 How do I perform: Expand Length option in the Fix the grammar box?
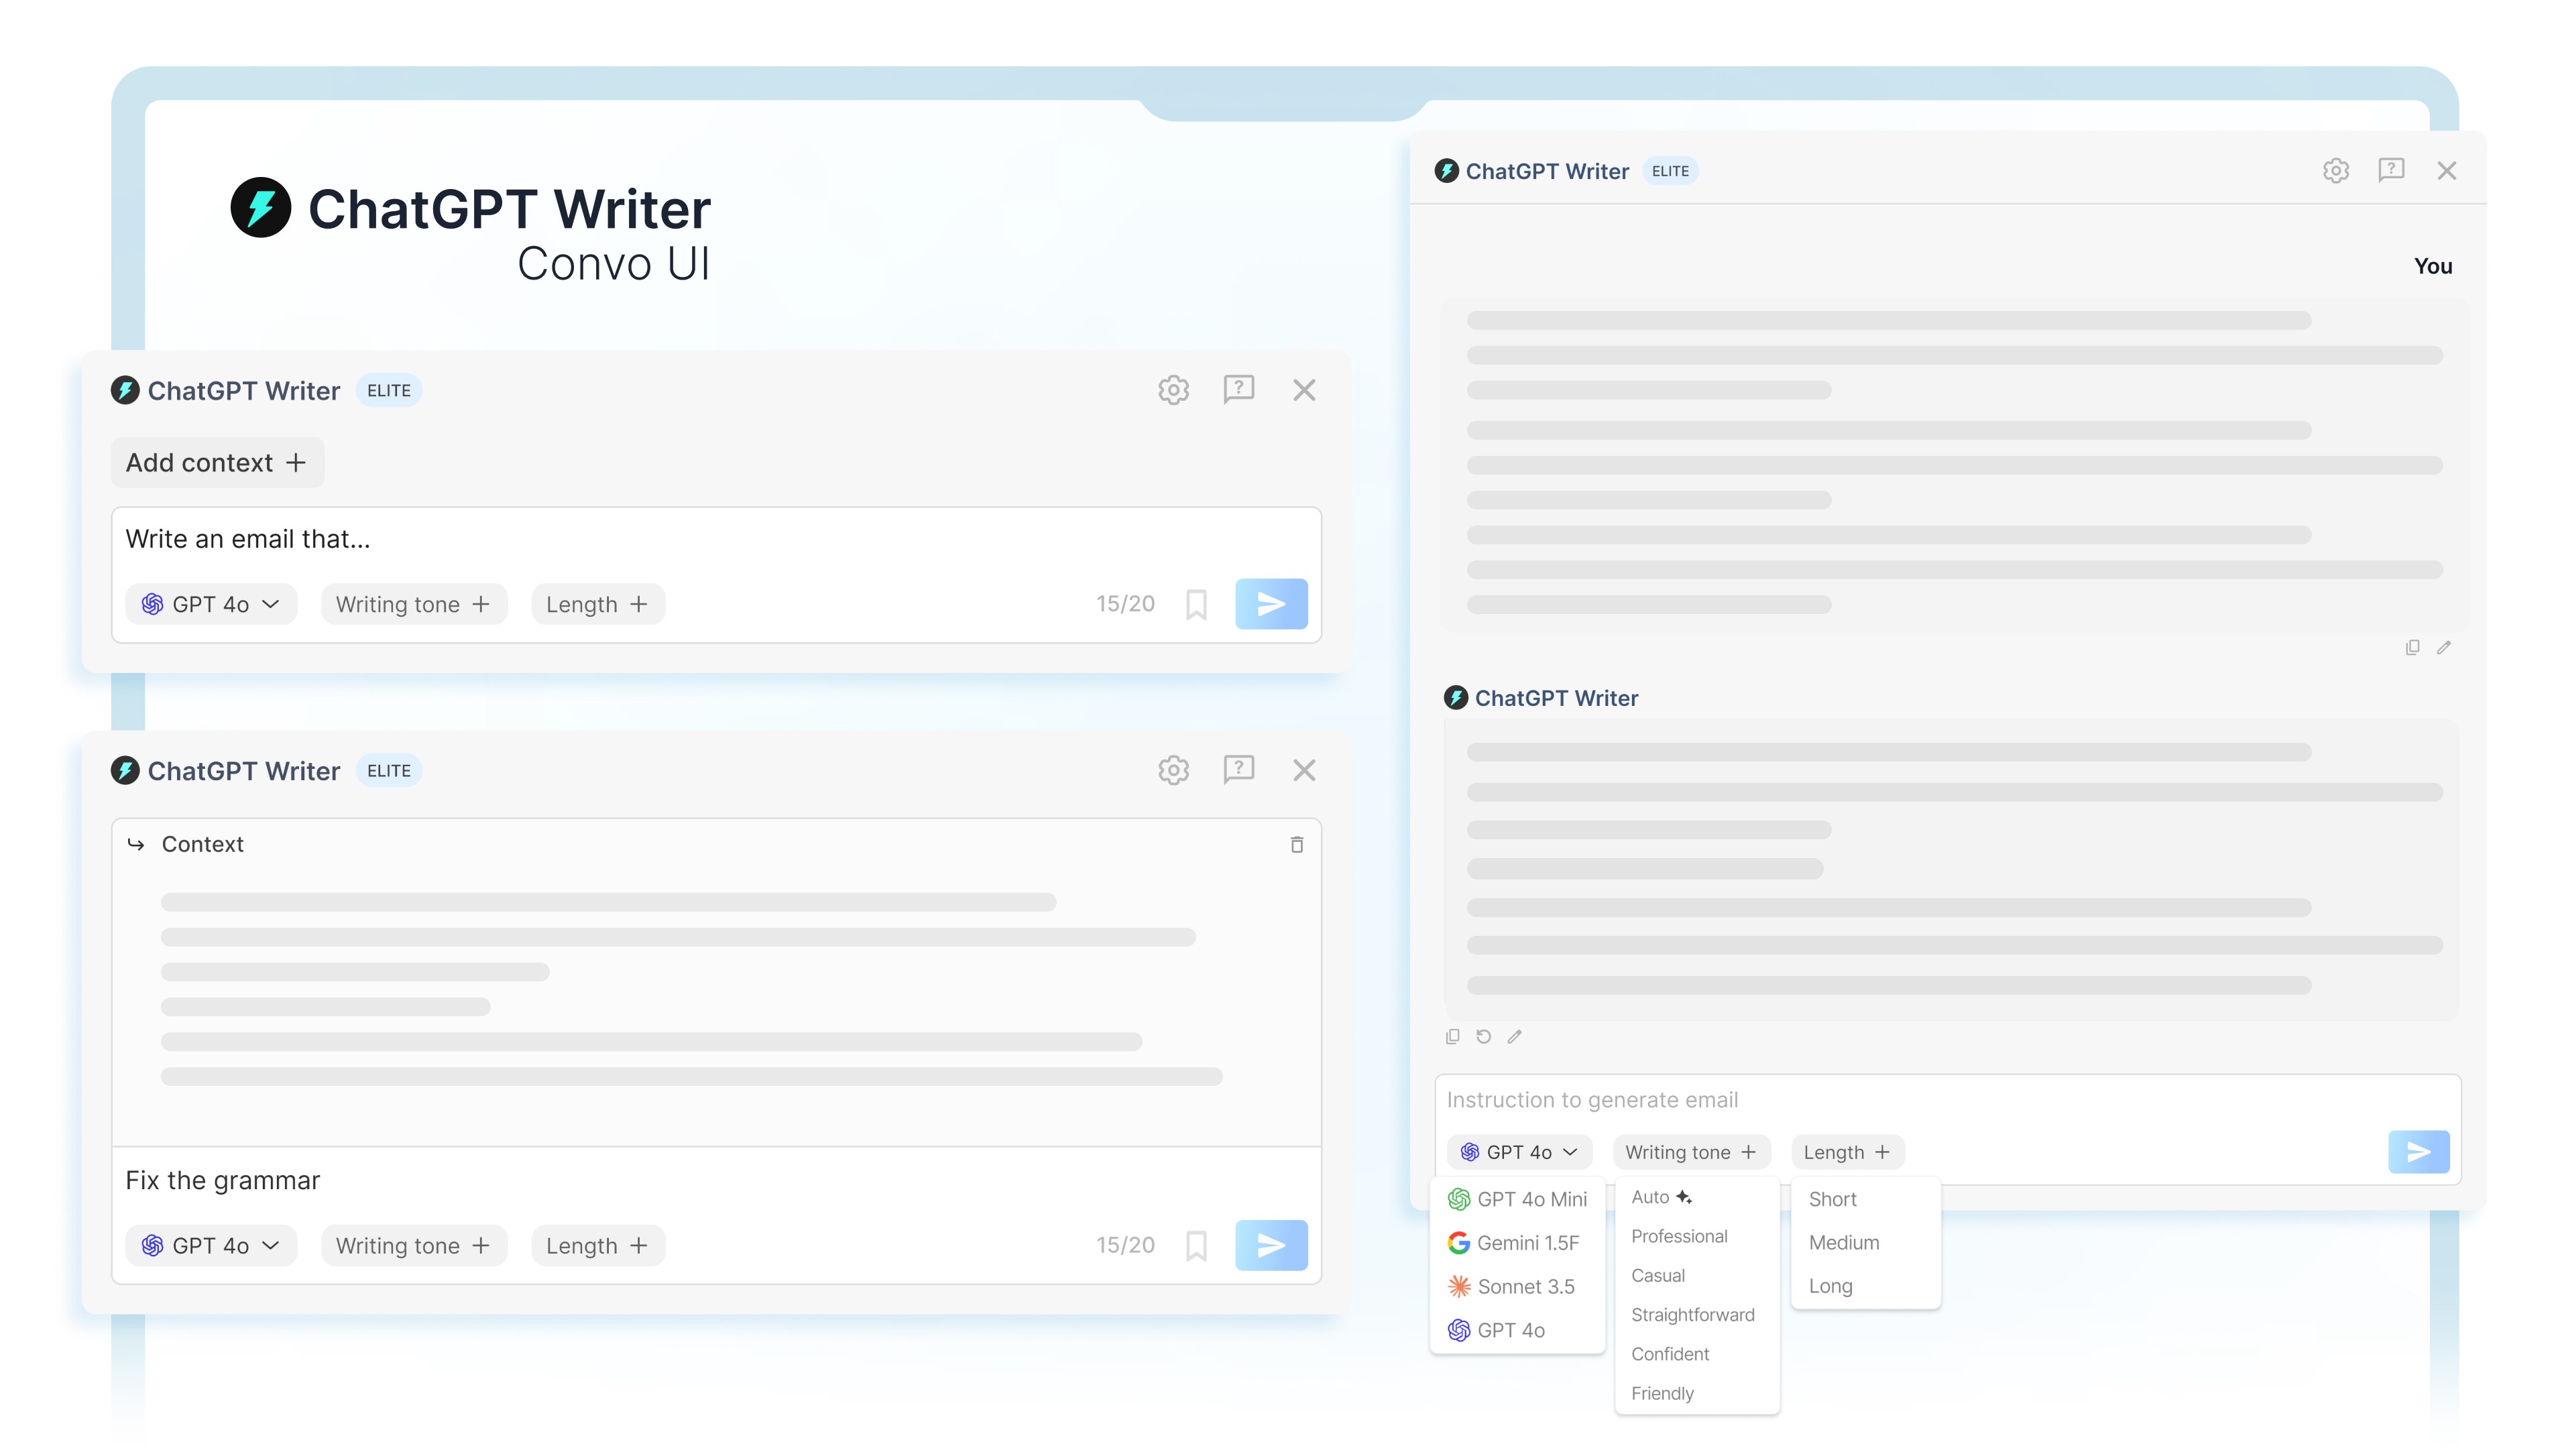click(597, 1246)
